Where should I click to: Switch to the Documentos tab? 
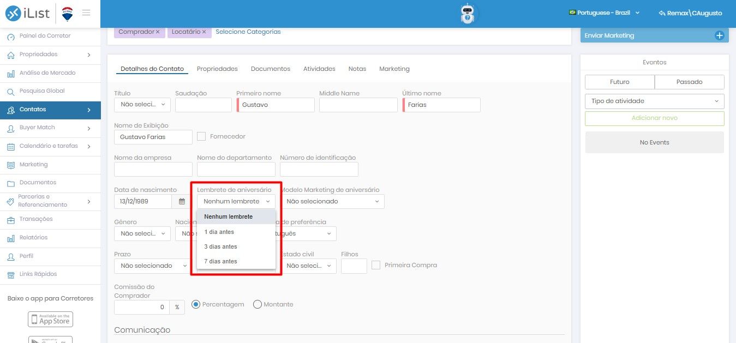271,69
